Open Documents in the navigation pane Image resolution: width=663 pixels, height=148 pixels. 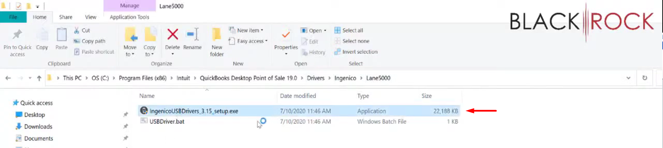tap(34, 138)
